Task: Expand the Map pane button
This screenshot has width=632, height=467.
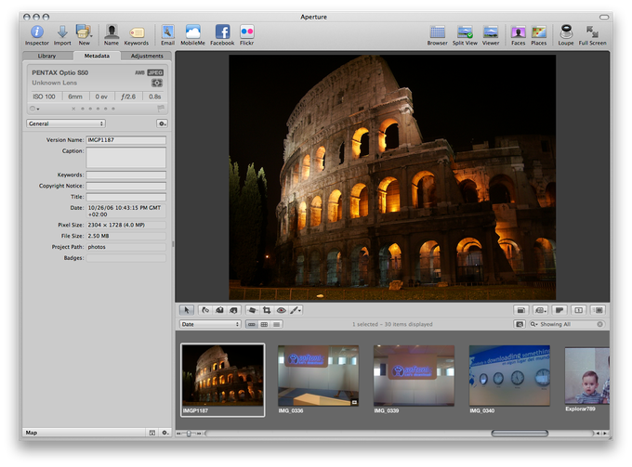Action: point(151,433)
